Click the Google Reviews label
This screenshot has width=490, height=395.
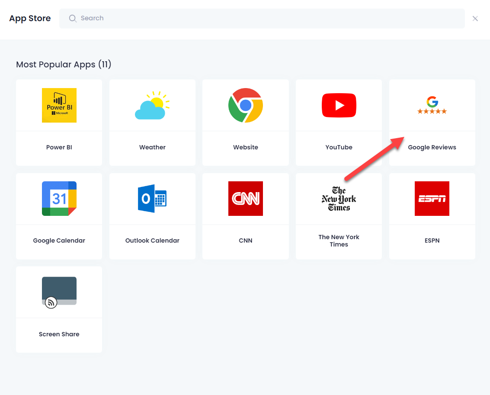[432, 147]
